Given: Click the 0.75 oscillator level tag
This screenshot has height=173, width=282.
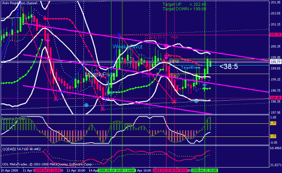Looking at the screenshot, I should pos(273,123).
